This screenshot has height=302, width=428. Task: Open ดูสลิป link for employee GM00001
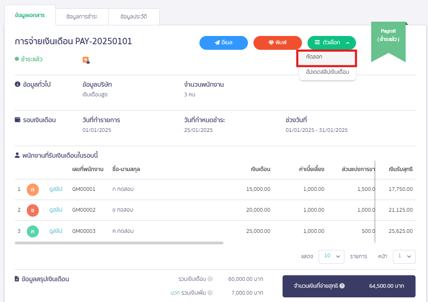(55, 189)
